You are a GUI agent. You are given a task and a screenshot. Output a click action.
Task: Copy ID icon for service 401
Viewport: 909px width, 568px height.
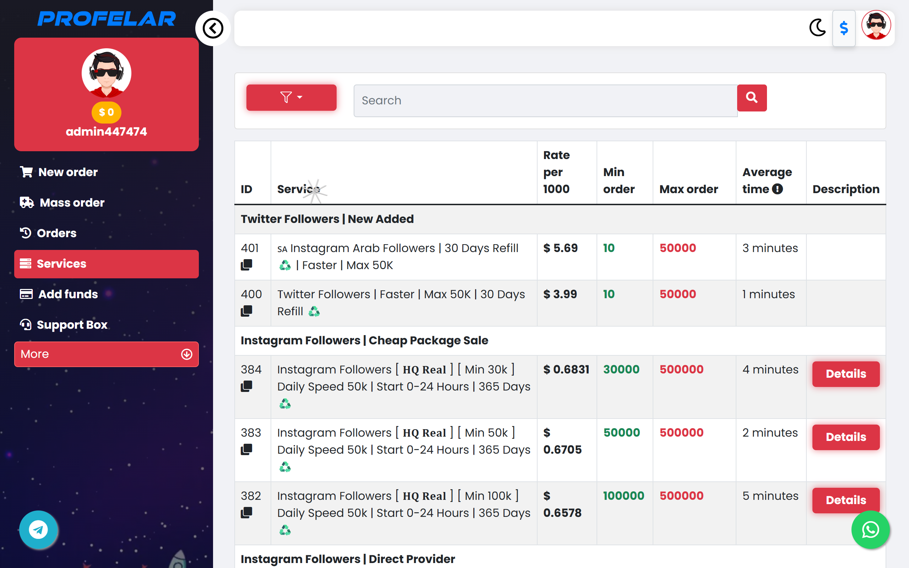tap(246, 265)
